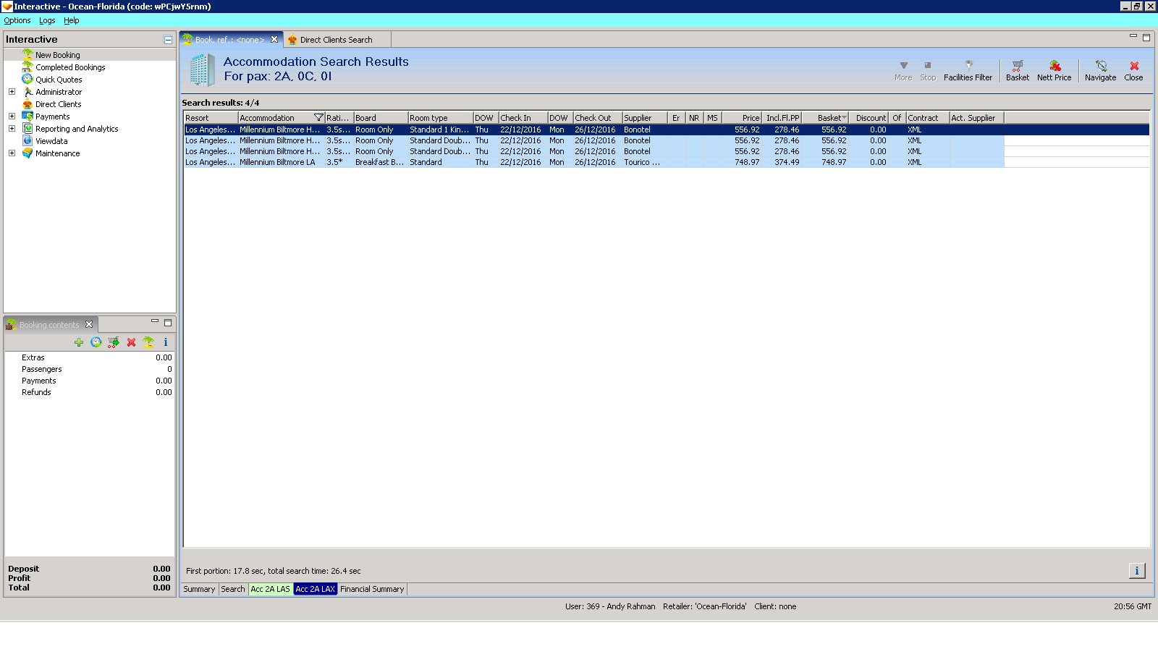
Task: Open Viewdata in the tree
Action: click(51, 141)
